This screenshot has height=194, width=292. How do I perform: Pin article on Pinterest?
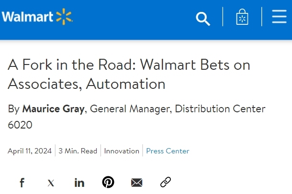point(108,182)
